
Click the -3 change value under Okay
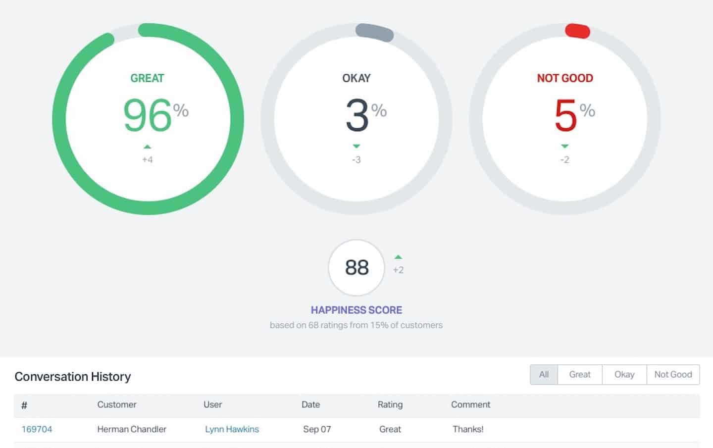click(x=356, y=159)
